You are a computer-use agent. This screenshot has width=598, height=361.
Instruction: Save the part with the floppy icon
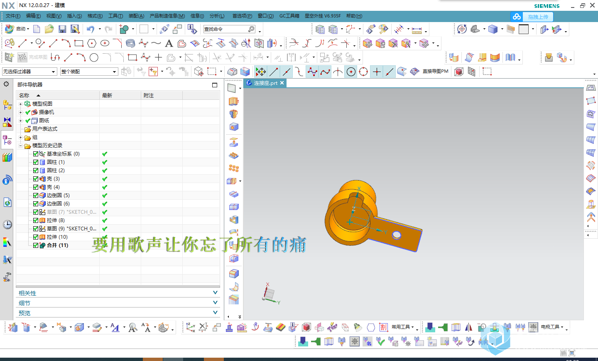[x=62, y=29]
